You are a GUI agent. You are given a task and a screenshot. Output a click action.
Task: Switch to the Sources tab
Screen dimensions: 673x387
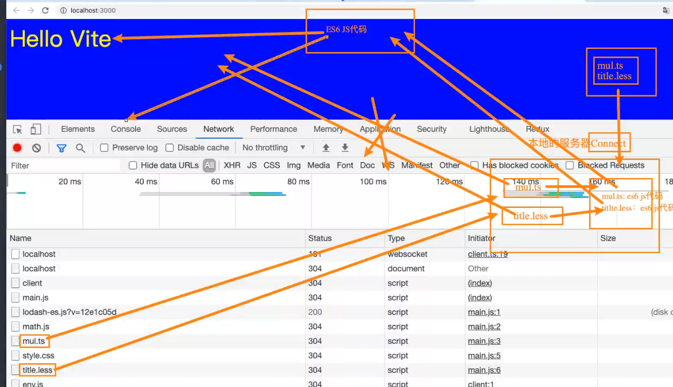click(x=172, y=129)
